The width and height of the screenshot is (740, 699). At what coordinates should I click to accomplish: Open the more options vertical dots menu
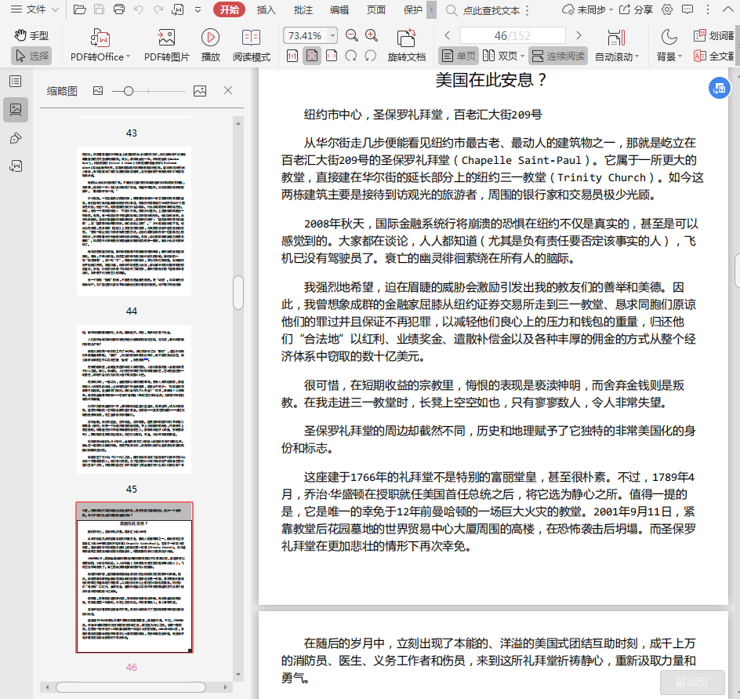click(x=707, y=9)
